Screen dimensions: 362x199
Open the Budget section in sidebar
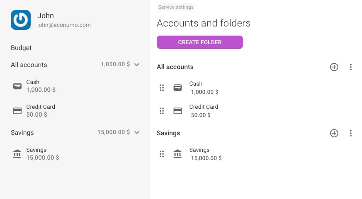click(x=21, y=48)
